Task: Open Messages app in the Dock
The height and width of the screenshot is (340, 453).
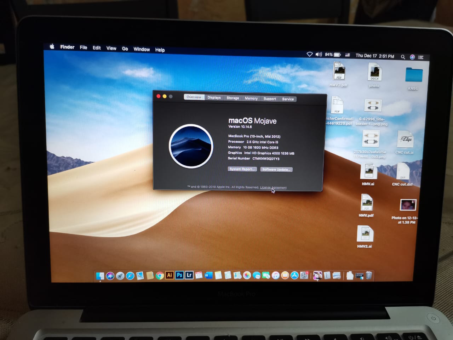Action: point(257,275)
